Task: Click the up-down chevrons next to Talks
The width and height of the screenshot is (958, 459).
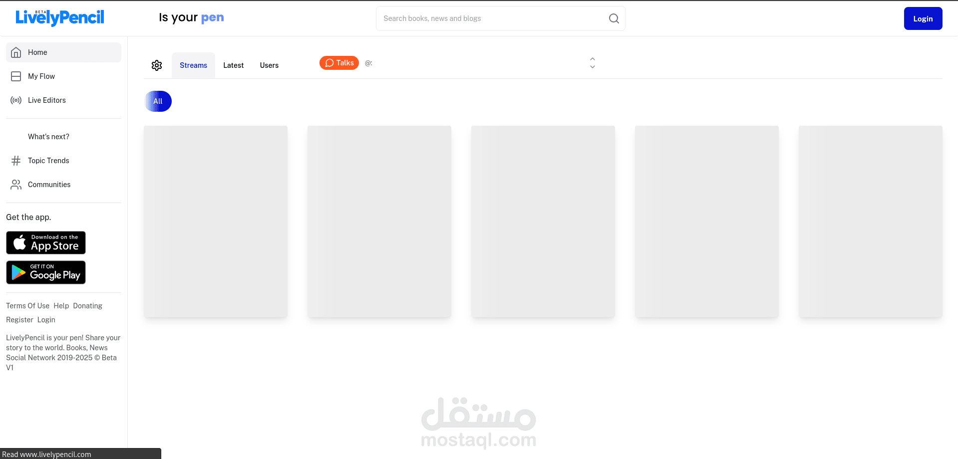Action: point(593,63)
